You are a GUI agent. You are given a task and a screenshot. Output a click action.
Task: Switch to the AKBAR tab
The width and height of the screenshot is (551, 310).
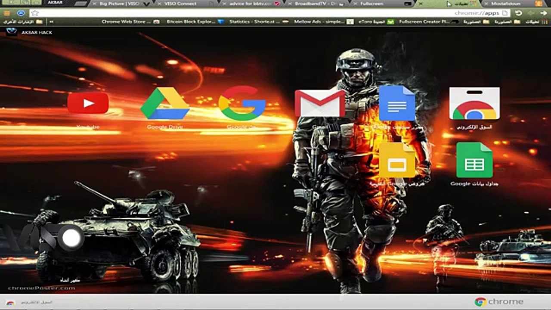tap(55, 3)
